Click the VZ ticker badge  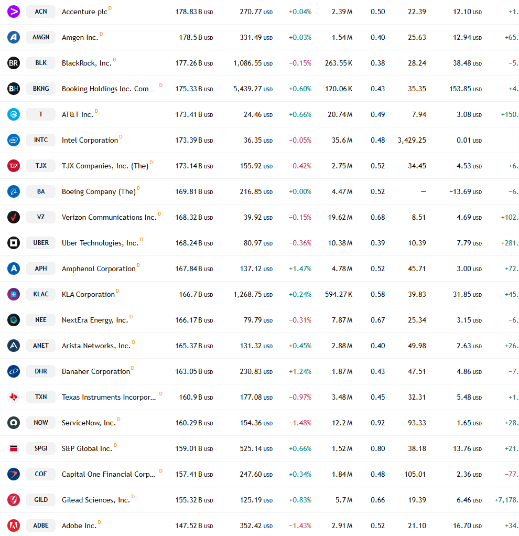pyautogui.click(x=41, y=217)
